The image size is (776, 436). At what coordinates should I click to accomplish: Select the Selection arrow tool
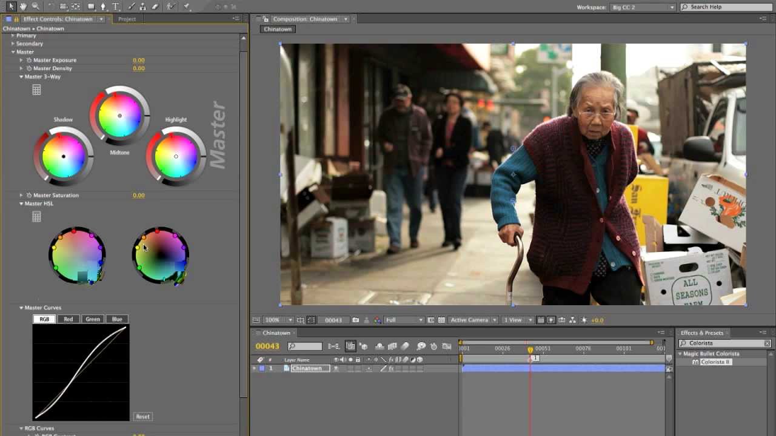[x=11, y=7]
